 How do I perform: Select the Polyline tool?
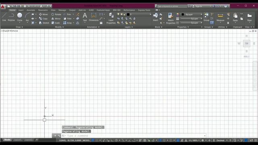(x=11, y=17)
